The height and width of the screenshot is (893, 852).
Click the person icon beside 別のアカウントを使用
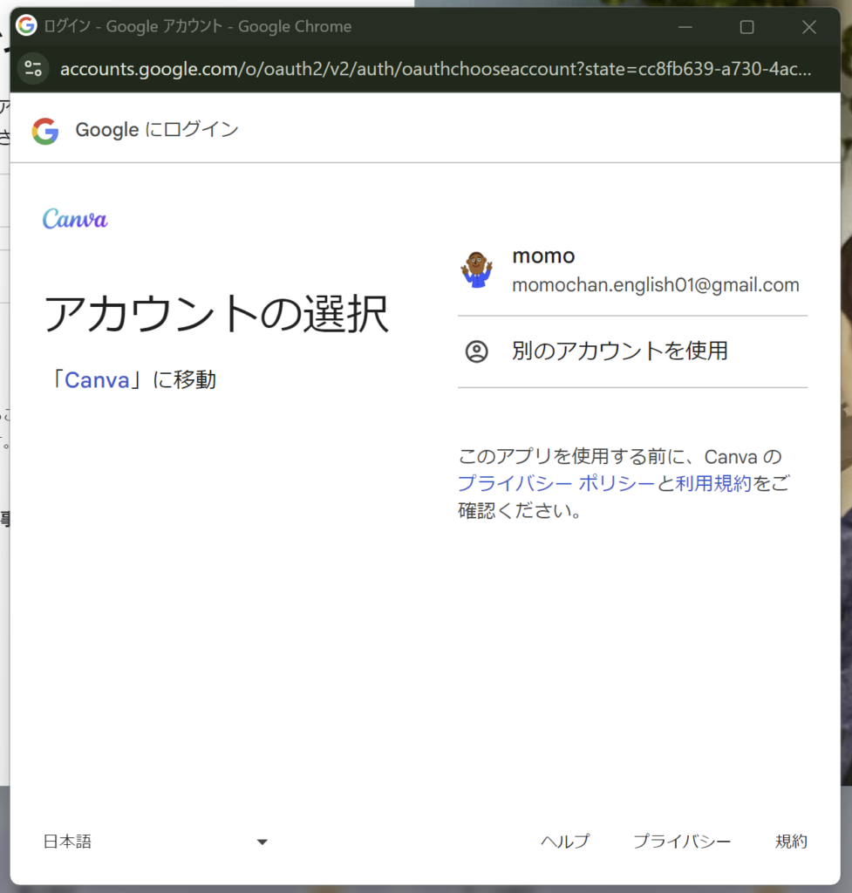(x=477, y=351)
